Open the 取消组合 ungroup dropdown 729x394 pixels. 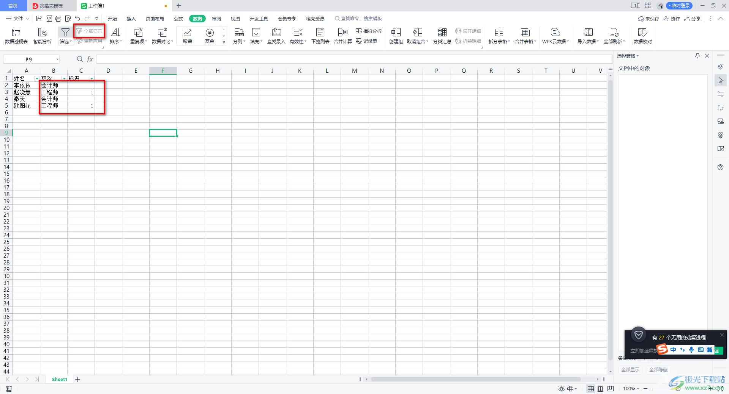(418, 36)
